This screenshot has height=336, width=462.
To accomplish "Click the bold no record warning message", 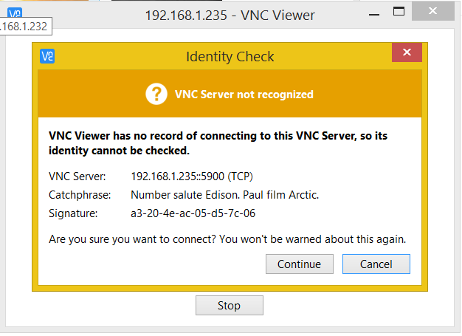I will click(218, 143).
